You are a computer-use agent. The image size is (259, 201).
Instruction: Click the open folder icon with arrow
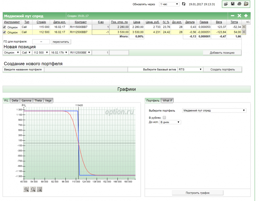coord(226,4)
